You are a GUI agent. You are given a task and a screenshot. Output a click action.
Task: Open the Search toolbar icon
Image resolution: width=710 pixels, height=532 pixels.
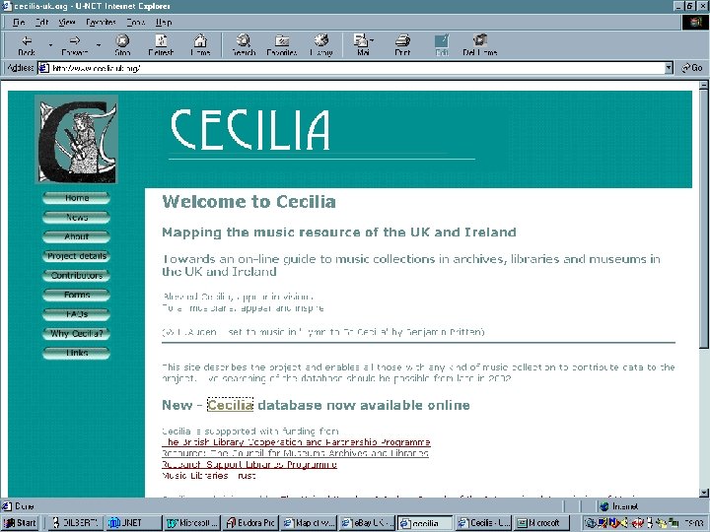(x=244, y=44)
